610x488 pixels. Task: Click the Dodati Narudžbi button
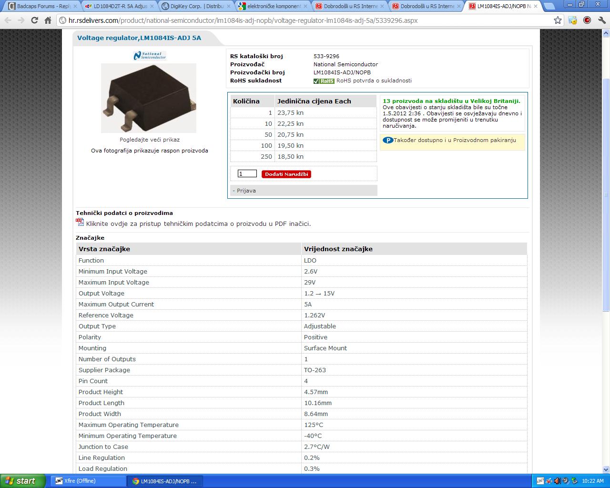point(286,174)
